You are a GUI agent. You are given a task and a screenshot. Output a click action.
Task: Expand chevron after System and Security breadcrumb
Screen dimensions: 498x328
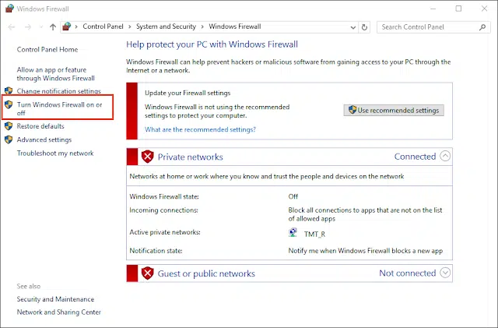point(202,27)
